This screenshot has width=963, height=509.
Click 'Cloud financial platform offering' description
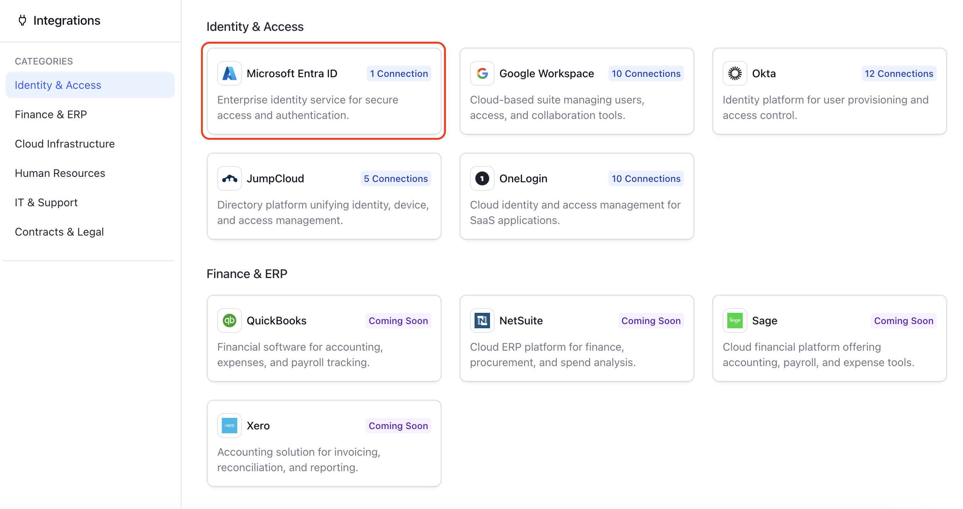(818, 355)
